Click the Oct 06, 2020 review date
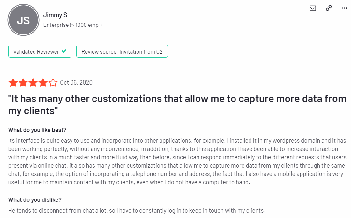The width and height of the screenshot is (351, 218). point(76,82)
